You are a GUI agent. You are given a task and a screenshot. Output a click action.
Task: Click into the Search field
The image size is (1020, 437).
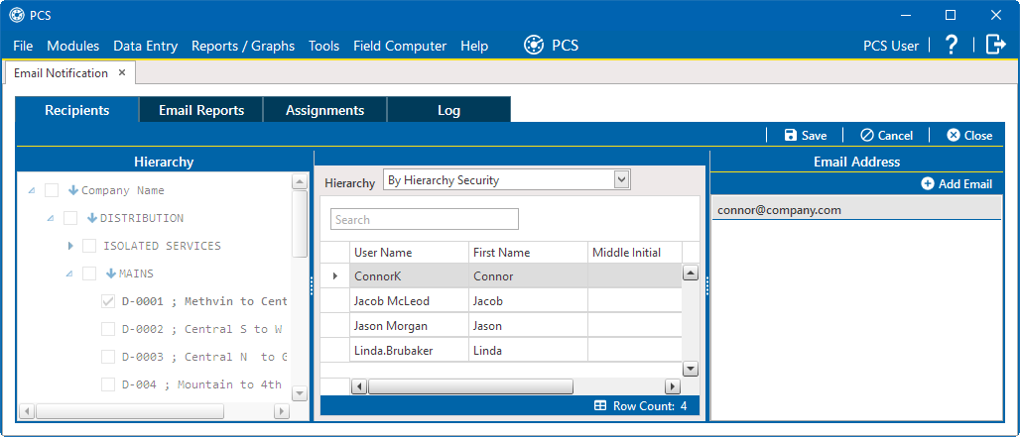425,219
